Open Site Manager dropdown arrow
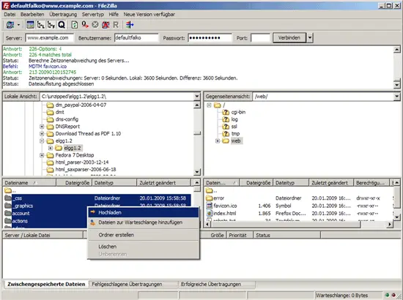 [x=18, y=25]
